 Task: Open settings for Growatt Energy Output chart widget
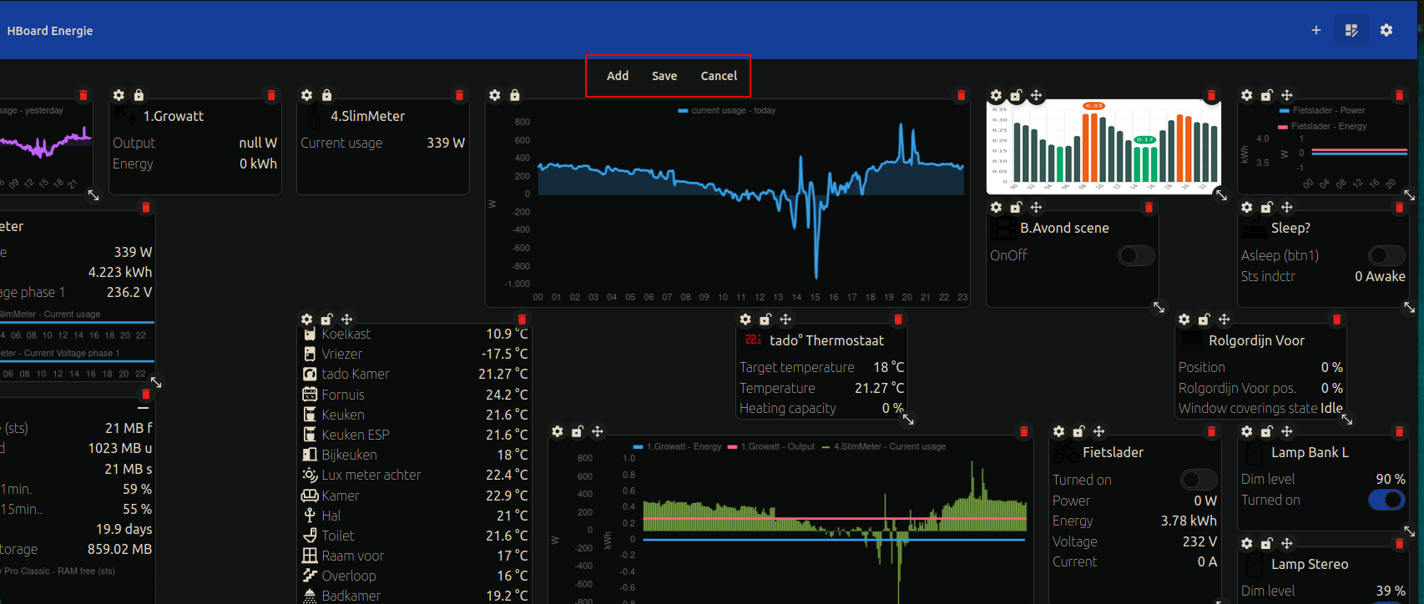(557, 431)
